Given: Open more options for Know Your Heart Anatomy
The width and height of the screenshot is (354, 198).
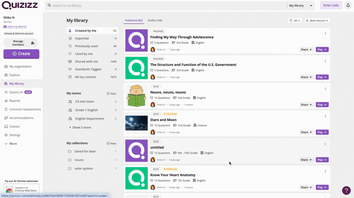Looking at the screenshot, I should pos(325,171).
